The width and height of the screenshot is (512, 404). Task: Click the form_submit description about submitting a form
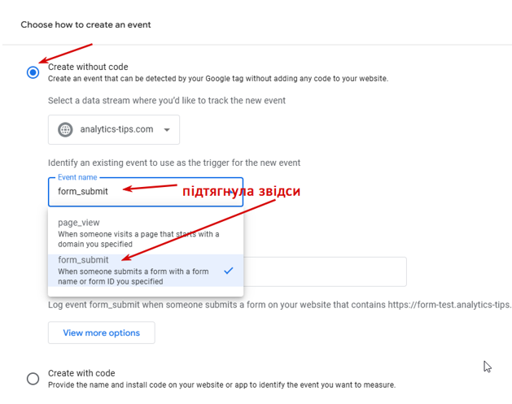(x=133, y=276)
